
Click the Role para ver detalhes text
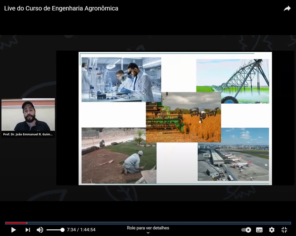point(148,228)
